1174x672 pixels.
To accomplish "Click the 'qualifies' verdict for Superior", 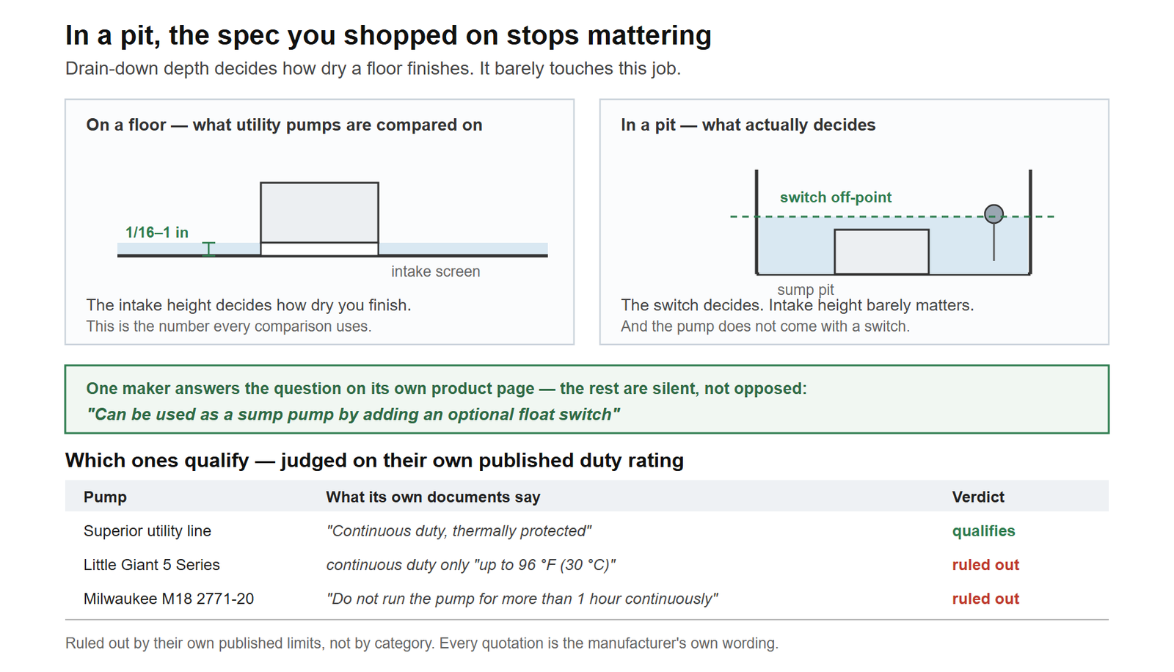I will coord(983,531).
